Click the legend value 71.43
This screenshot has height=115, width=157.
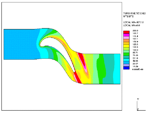[135, 55]
